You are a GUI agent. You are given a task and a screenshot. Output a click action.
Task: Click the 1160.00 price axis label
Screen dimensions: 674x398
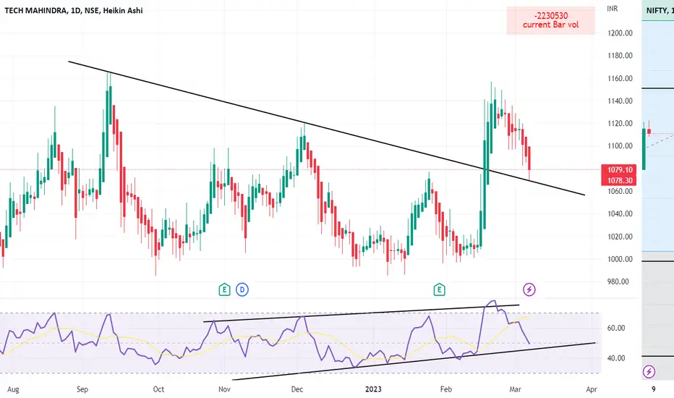coord(620,78)
